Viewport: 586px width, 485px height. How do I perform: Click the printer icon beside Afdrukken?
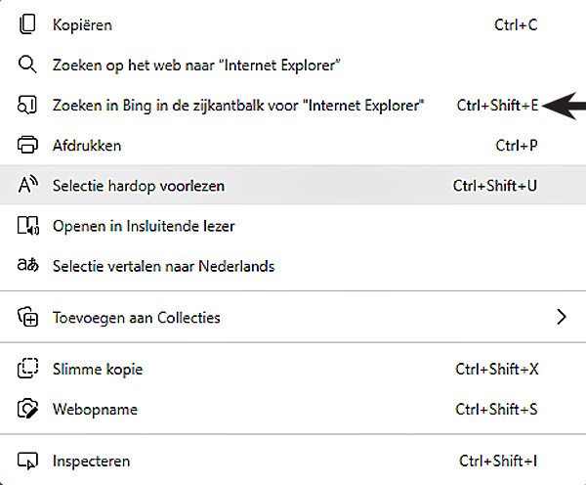(27, 145)
